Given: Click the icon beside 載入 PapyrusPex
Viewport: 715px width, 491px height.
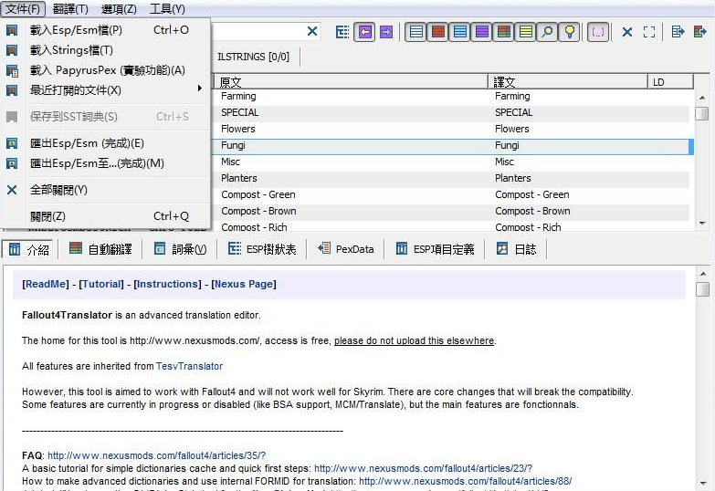Looking at the screenshot, I should 12,70.
